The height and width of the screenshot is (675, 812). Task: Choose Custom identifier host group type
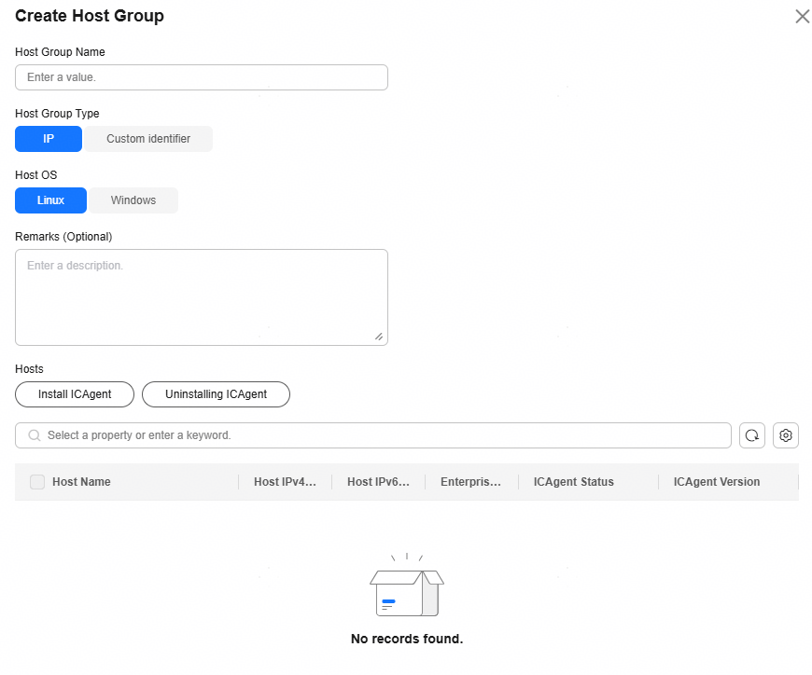(148, 139)
